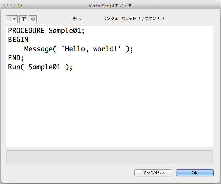Click the 'Hello, world!' string literal
This screenshot has height=184, width=221.
(x=91, y=49)
